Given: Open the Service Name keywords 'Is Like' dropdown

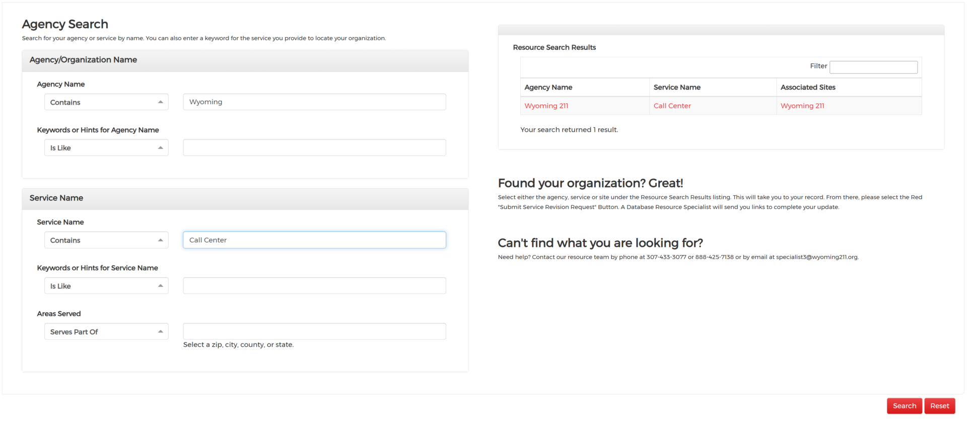Looking at the screenshot, I should coord(106,286).
